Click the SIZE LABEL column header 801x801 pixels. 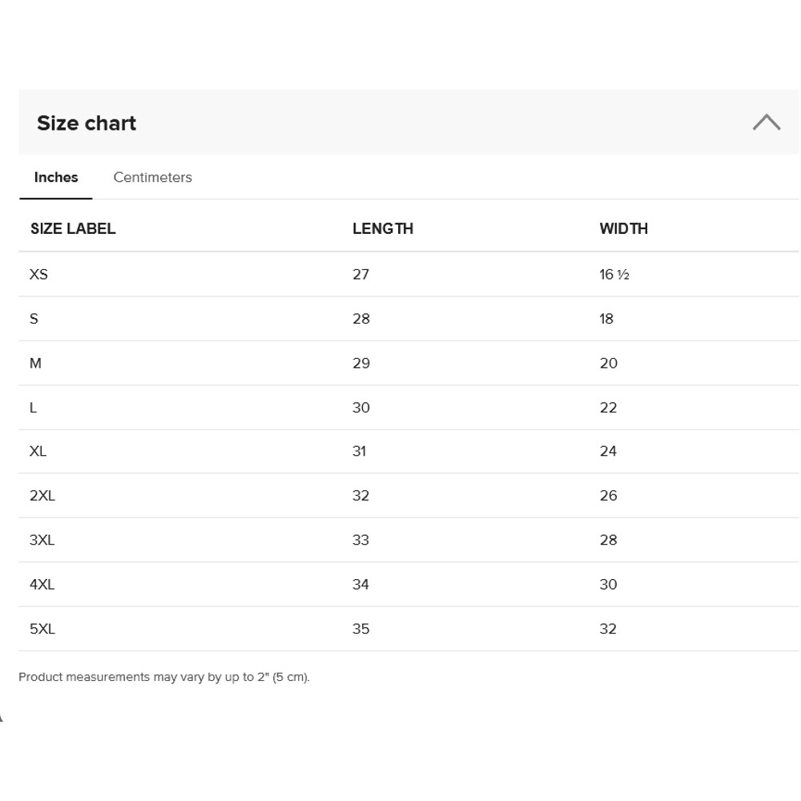tap(73, 229)
